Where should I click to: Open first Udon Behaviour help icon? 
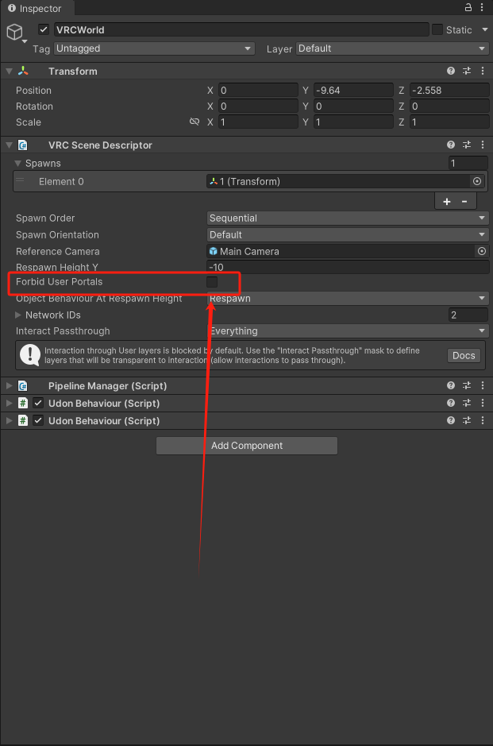[451, 403]
